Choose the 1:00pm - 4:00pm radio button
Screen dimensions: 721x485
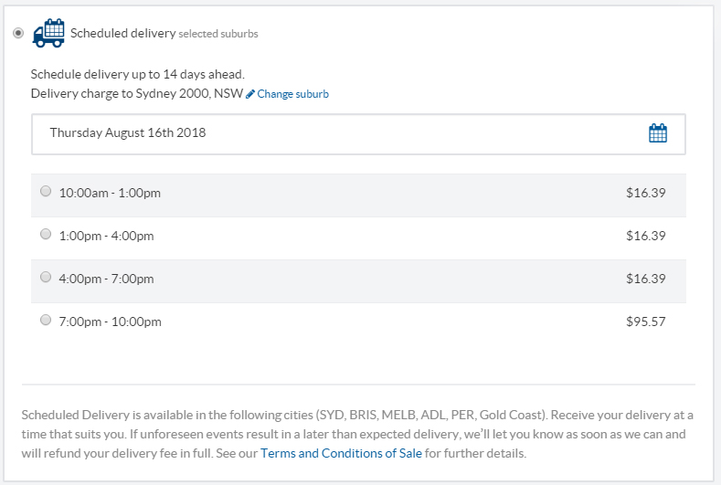(46, 234)
